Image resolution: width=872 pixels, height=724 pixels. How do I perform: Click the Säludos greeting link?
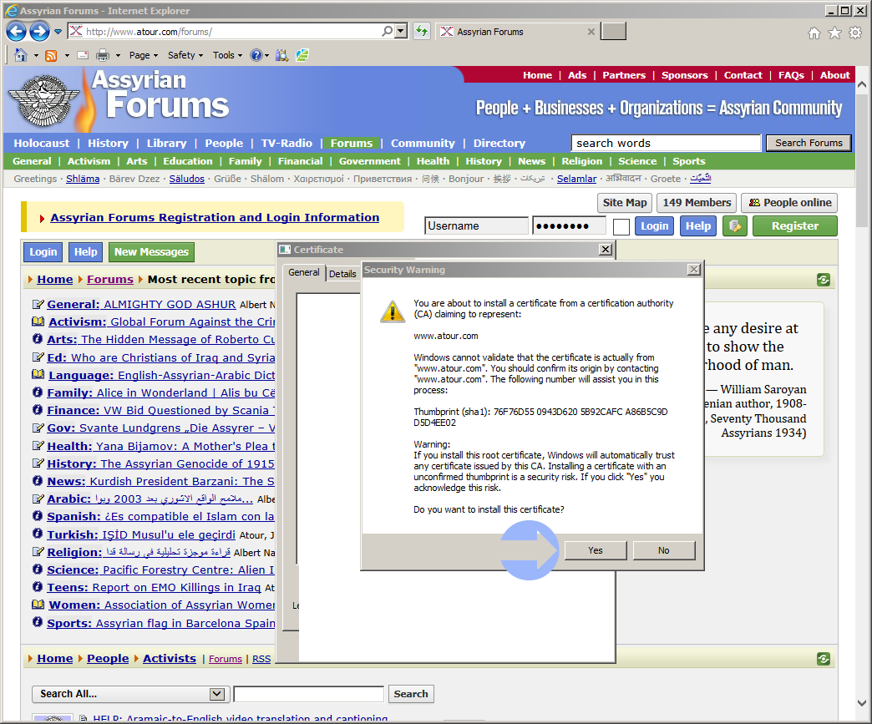[187, 179]
